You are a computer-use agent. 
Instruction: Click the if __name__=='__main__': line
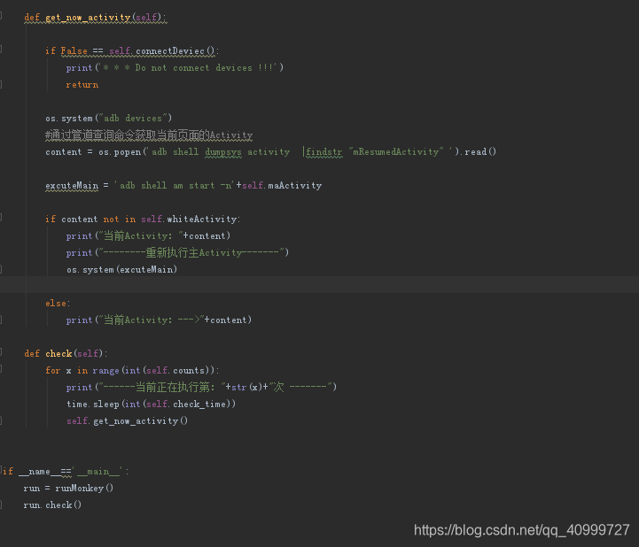[66, 471]
